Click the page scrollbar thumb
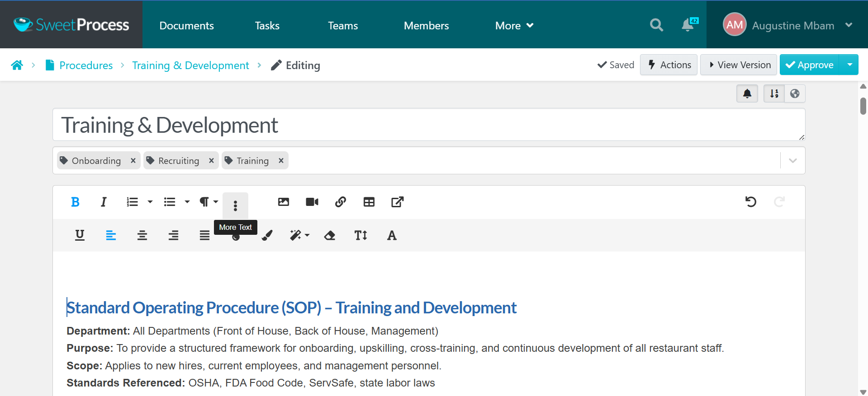This screenshot has width=868, height=396. 863,106
